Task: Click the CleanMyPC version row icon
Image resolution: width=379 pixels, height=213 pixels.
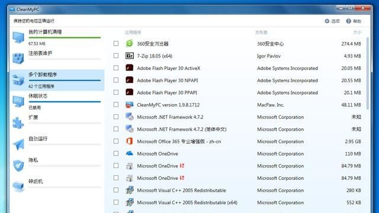Action: point(129,105)
